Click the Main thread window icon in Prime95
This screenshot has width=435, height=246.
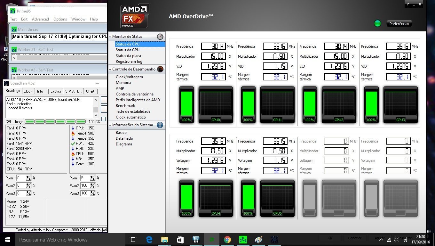click(x=14, y=29)
